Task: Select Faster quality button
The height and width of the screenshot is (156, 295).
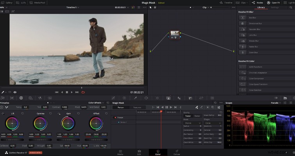Action: [188, 116]
